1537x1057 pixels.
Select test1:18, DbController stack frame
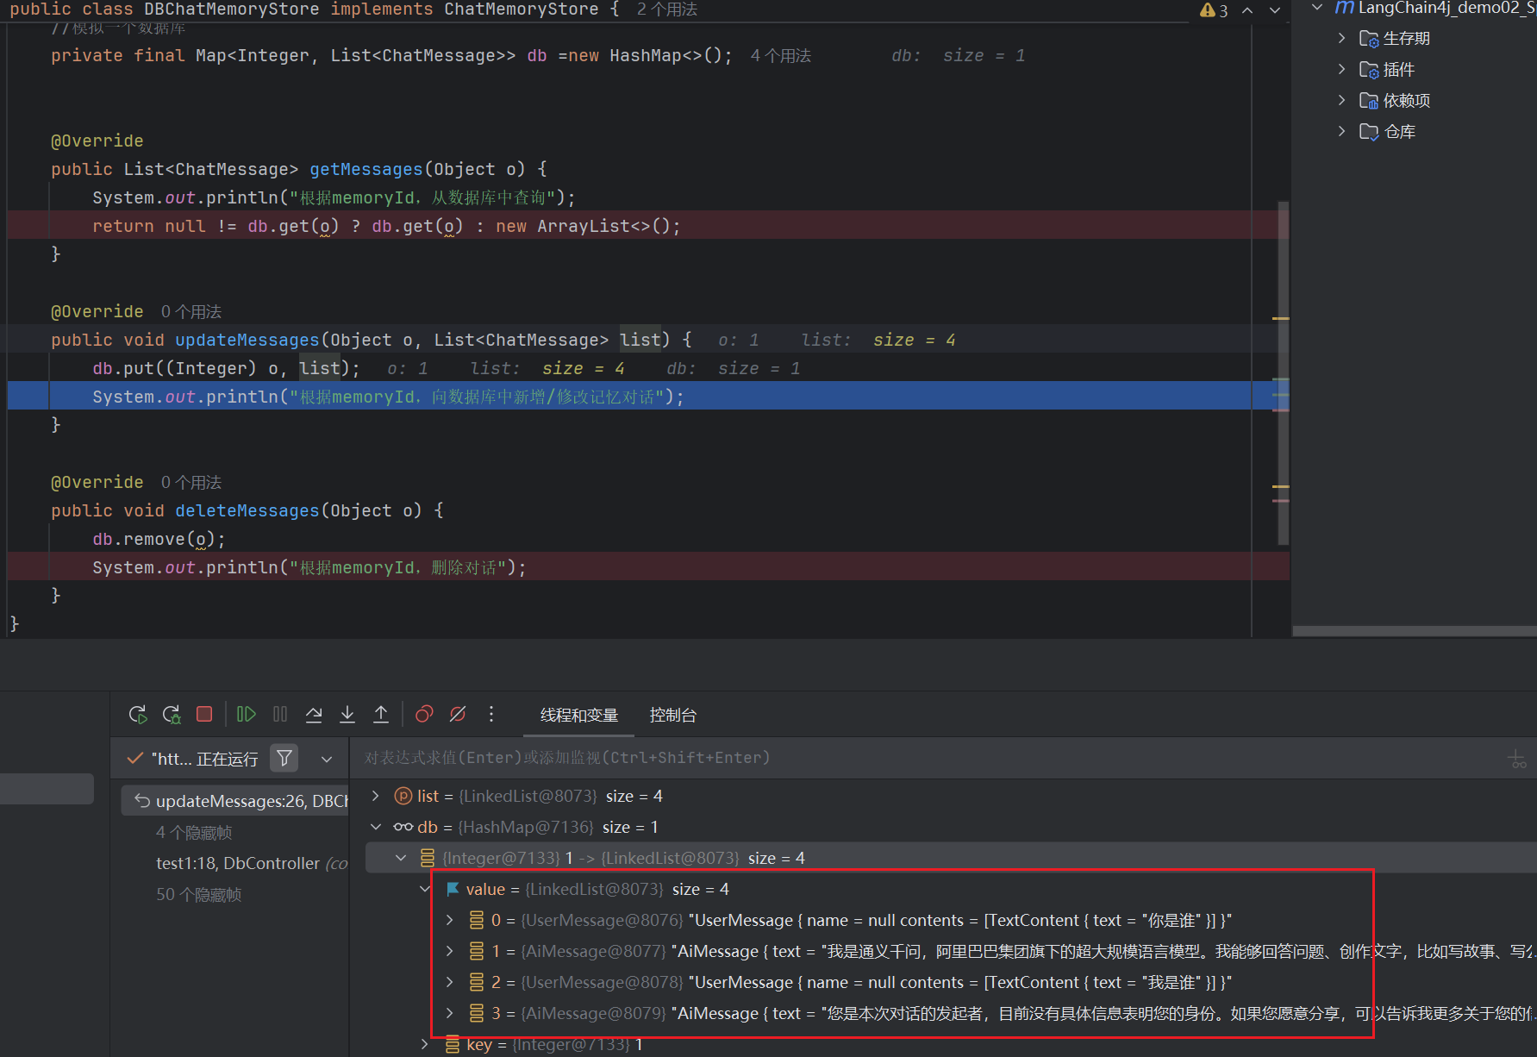(x=250, y=864)
